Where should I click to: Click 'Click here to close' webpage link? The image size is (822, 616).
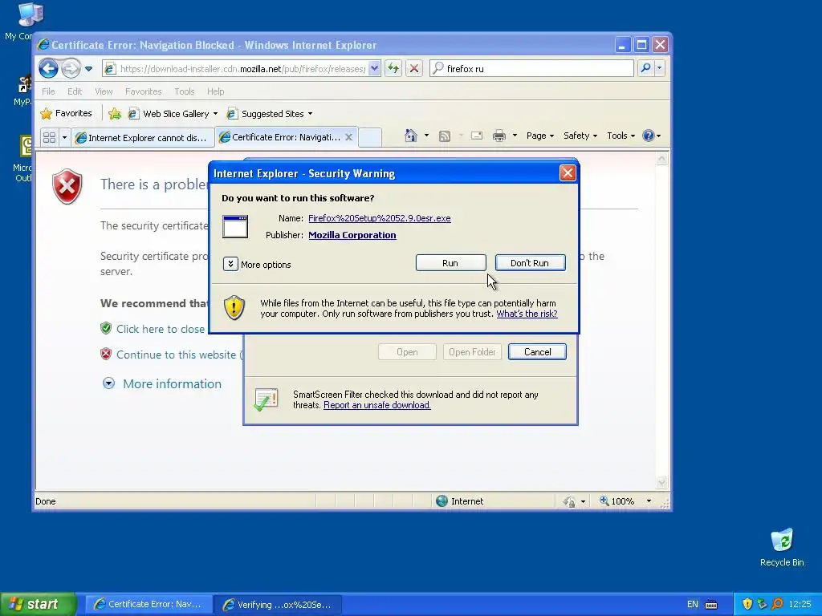click(161, 329)
